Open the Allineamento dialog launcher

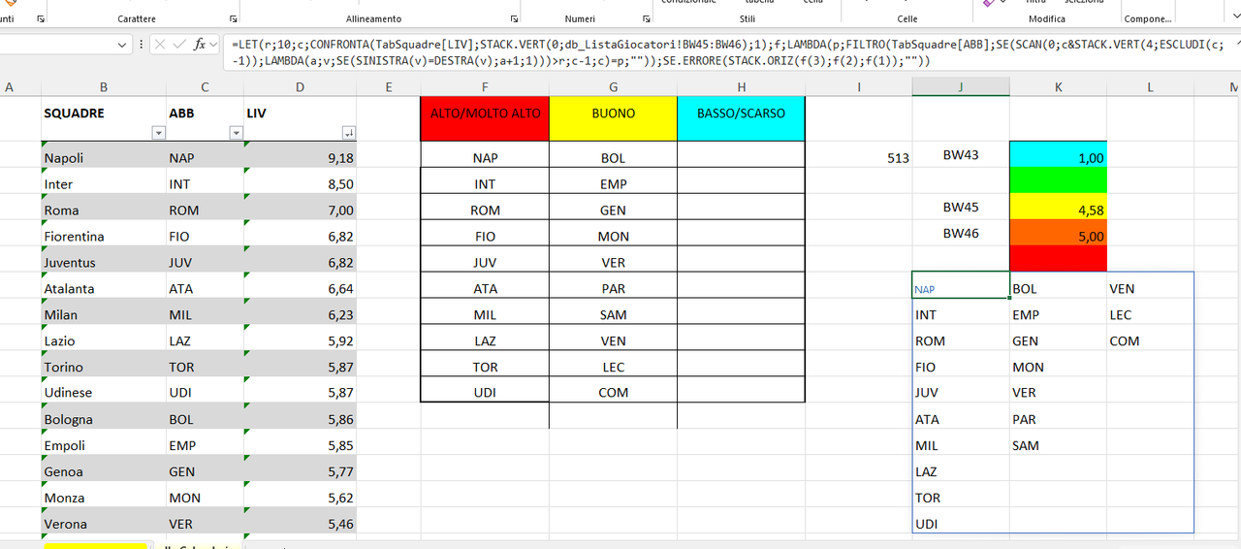point(515,18)
